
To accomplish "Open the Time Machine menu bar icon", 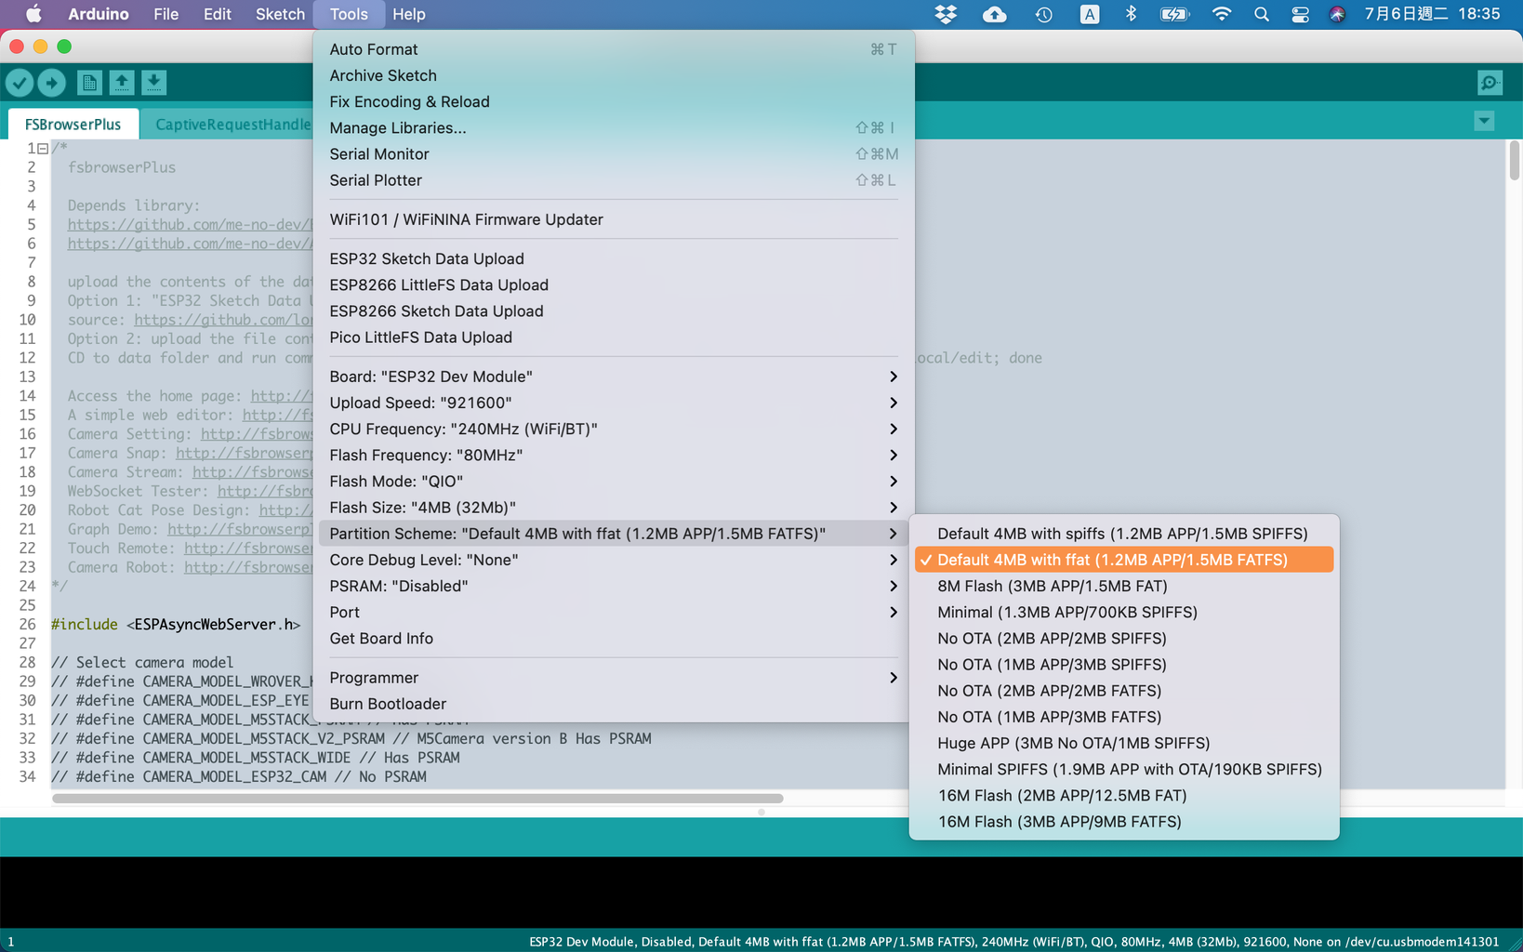I will pyautogui.click(x=1043, y=14).
